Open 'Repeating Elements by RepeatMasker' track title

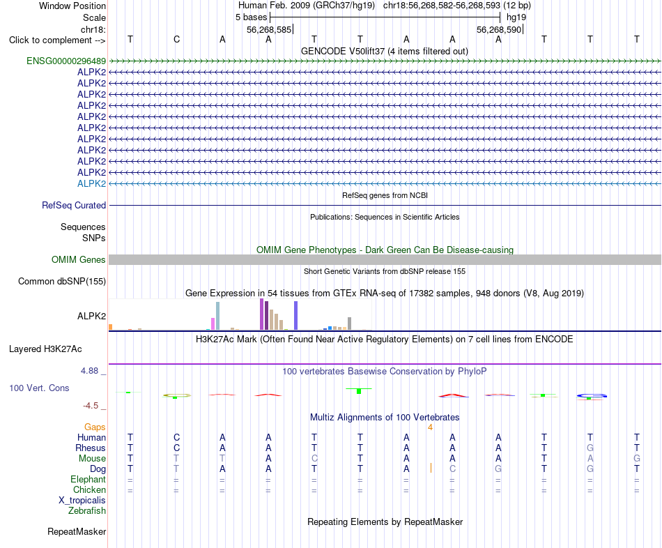tap(385, 522)
